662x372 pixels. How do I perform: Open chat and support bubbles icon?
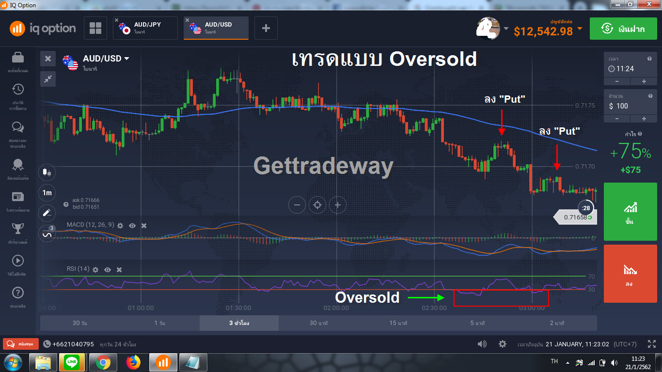[x=18, y=127]
